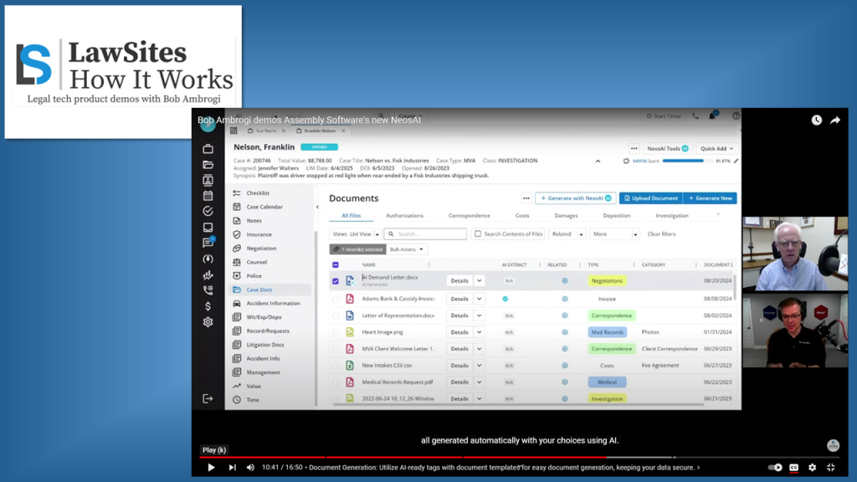Select the Damages tab

point(566,216)
